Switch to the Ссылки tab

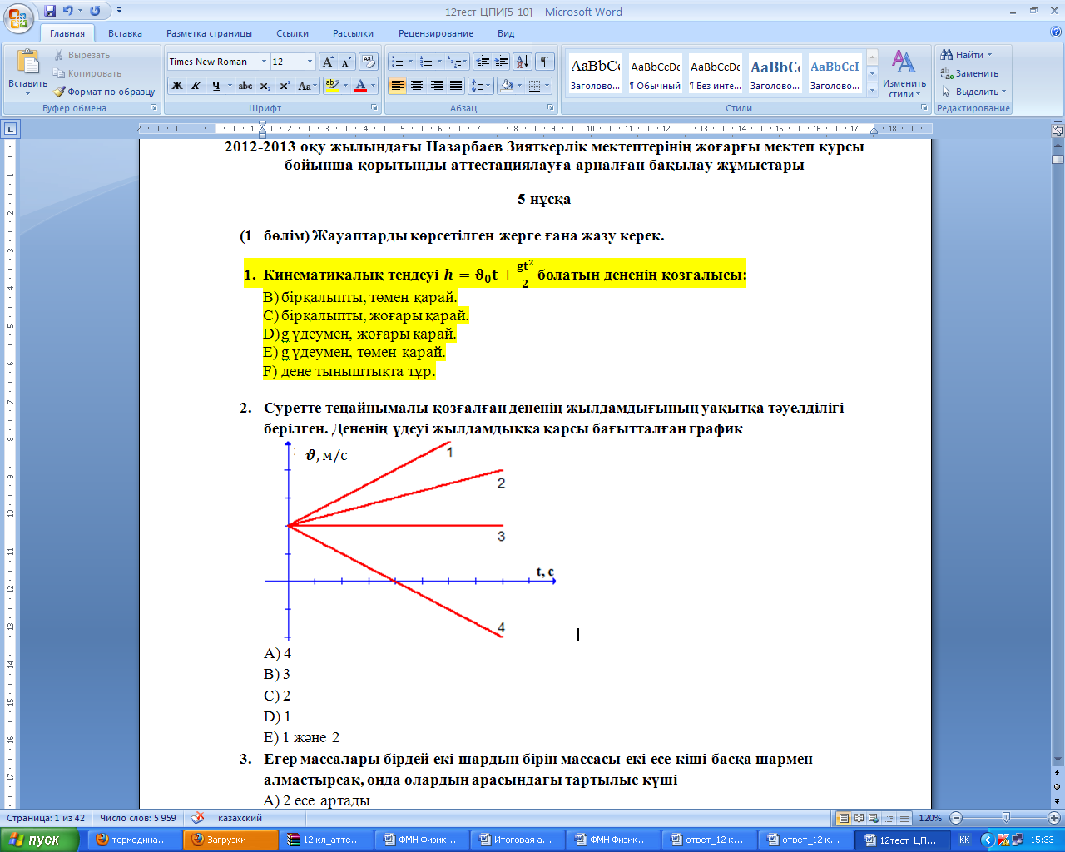click(292, 33)
